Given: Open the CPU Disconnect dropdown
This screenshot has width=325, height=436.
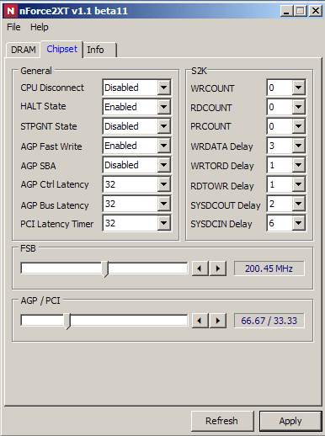Looking at the screenshot, I should point(136,88).
